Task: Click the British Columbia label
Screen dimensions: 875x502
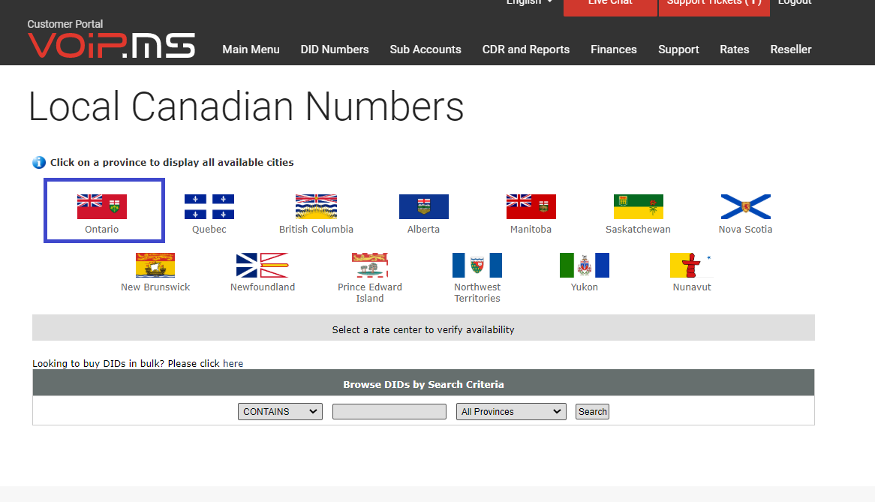Action: pos(317,230)
